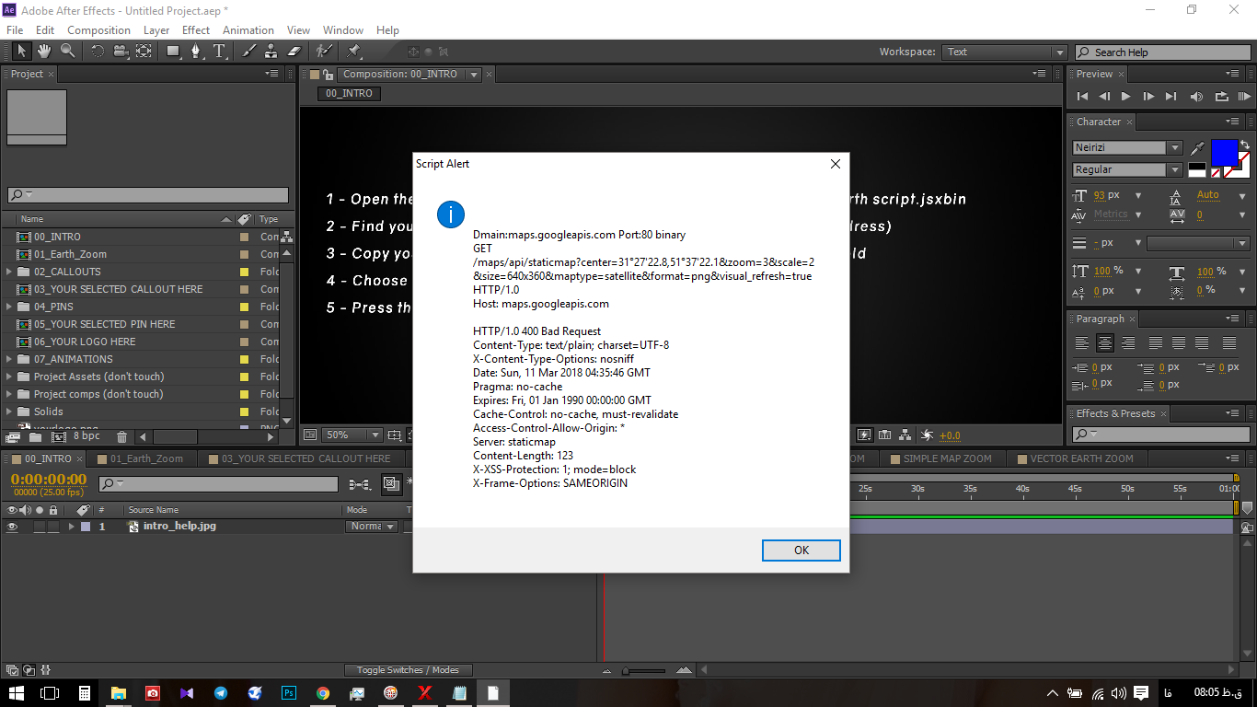The height and width of the screenshot is (707, 1257).
Task: Play the preview
Action: (x=1125, y=96)
